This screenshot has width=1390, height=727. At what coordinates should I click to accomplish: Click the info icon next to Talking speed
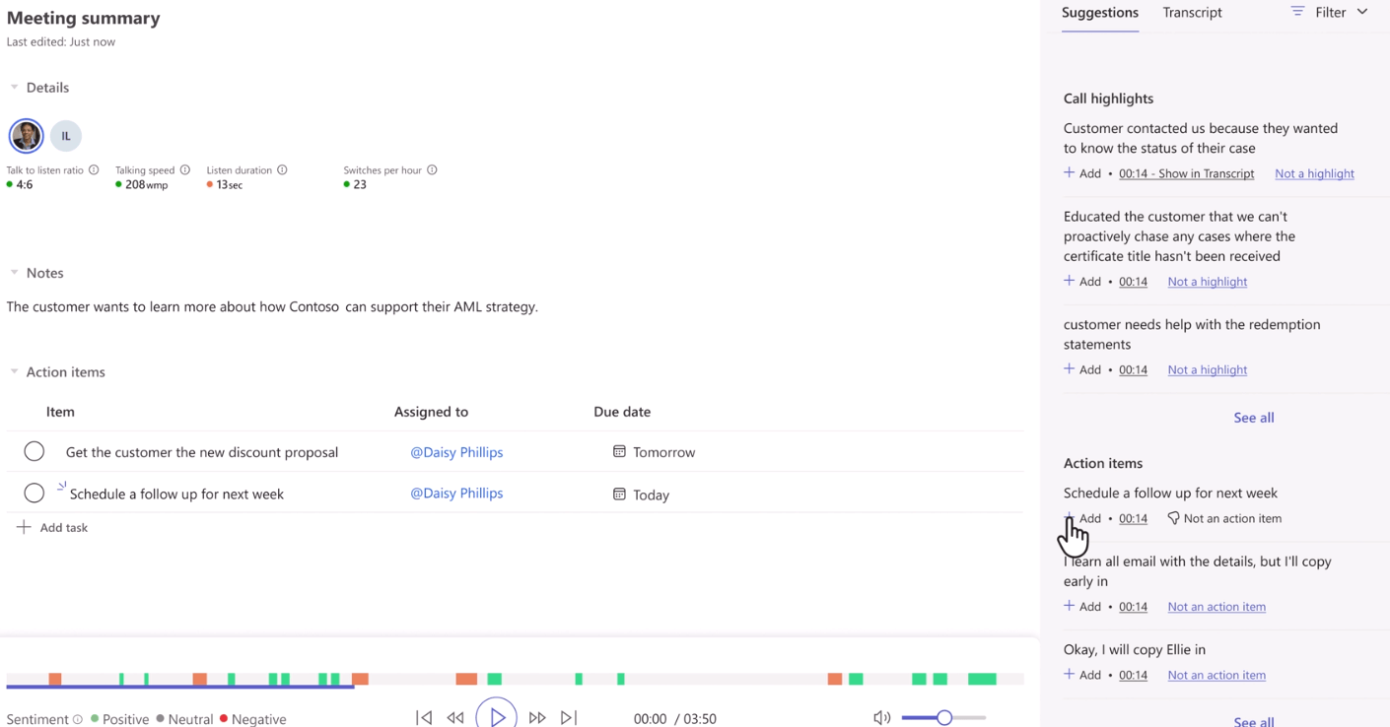184,170
